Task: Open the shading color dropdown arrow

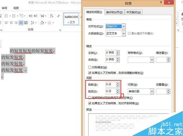Action: coord(45,23)
